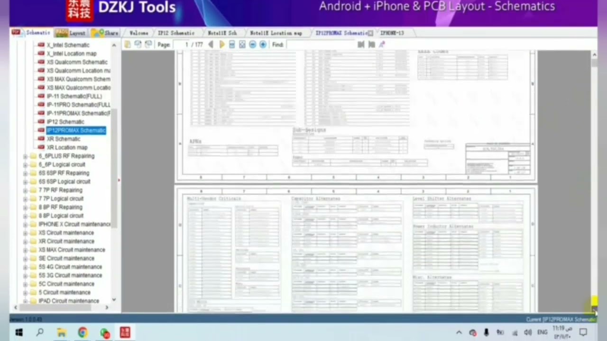This screenshot has width=607, height=341.
Task: Go to next page arrow
Action: tap(221, 45)
